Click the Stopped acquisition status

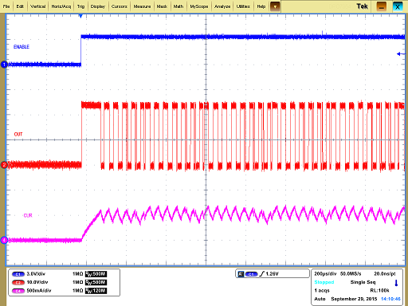324,282
